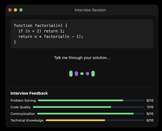Viewport: 162px width, 131px height.
Task: Click the "Talk me through your solution" prompt
Action: click(82, 58)
